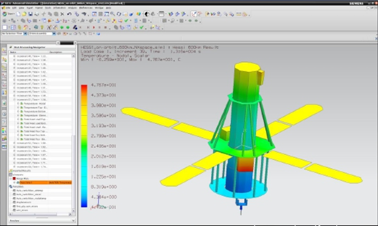The height and width of the screenshot is (226, 378).
Task: Click the black-and-white rendering style icon
Action: coord(147,14)
